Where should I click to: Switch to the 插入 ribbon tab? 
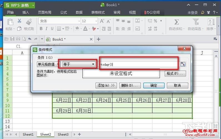26,13
